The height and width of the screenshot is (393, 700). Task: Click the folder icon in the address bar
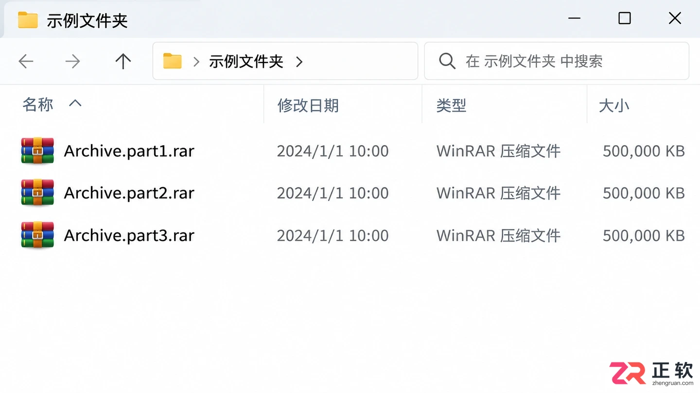click(172, 61)
